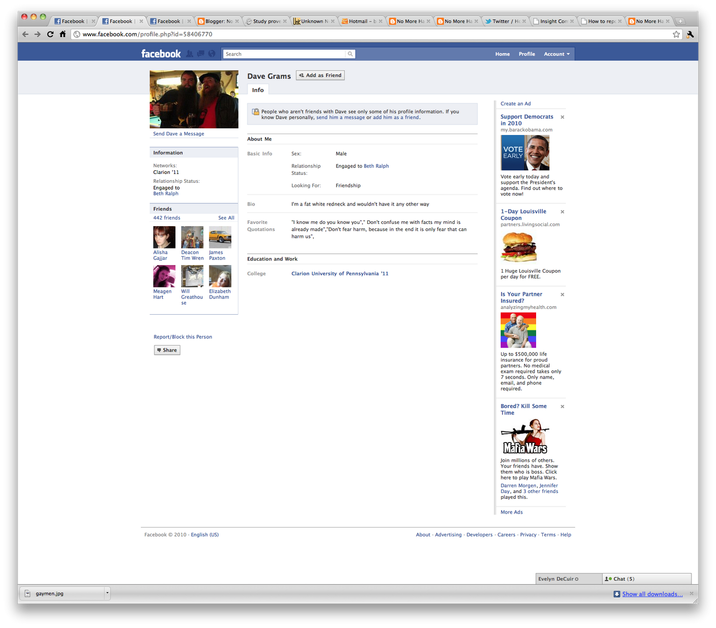Click Show all downloads link

coord(652,594)
